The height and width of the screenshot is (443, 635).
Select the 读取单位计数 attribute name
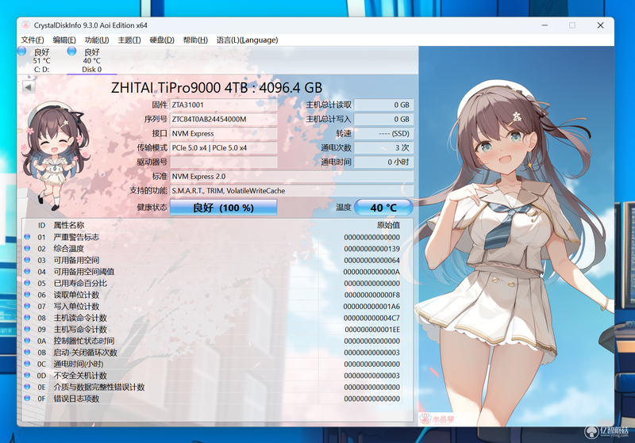[x=76, y=295]
